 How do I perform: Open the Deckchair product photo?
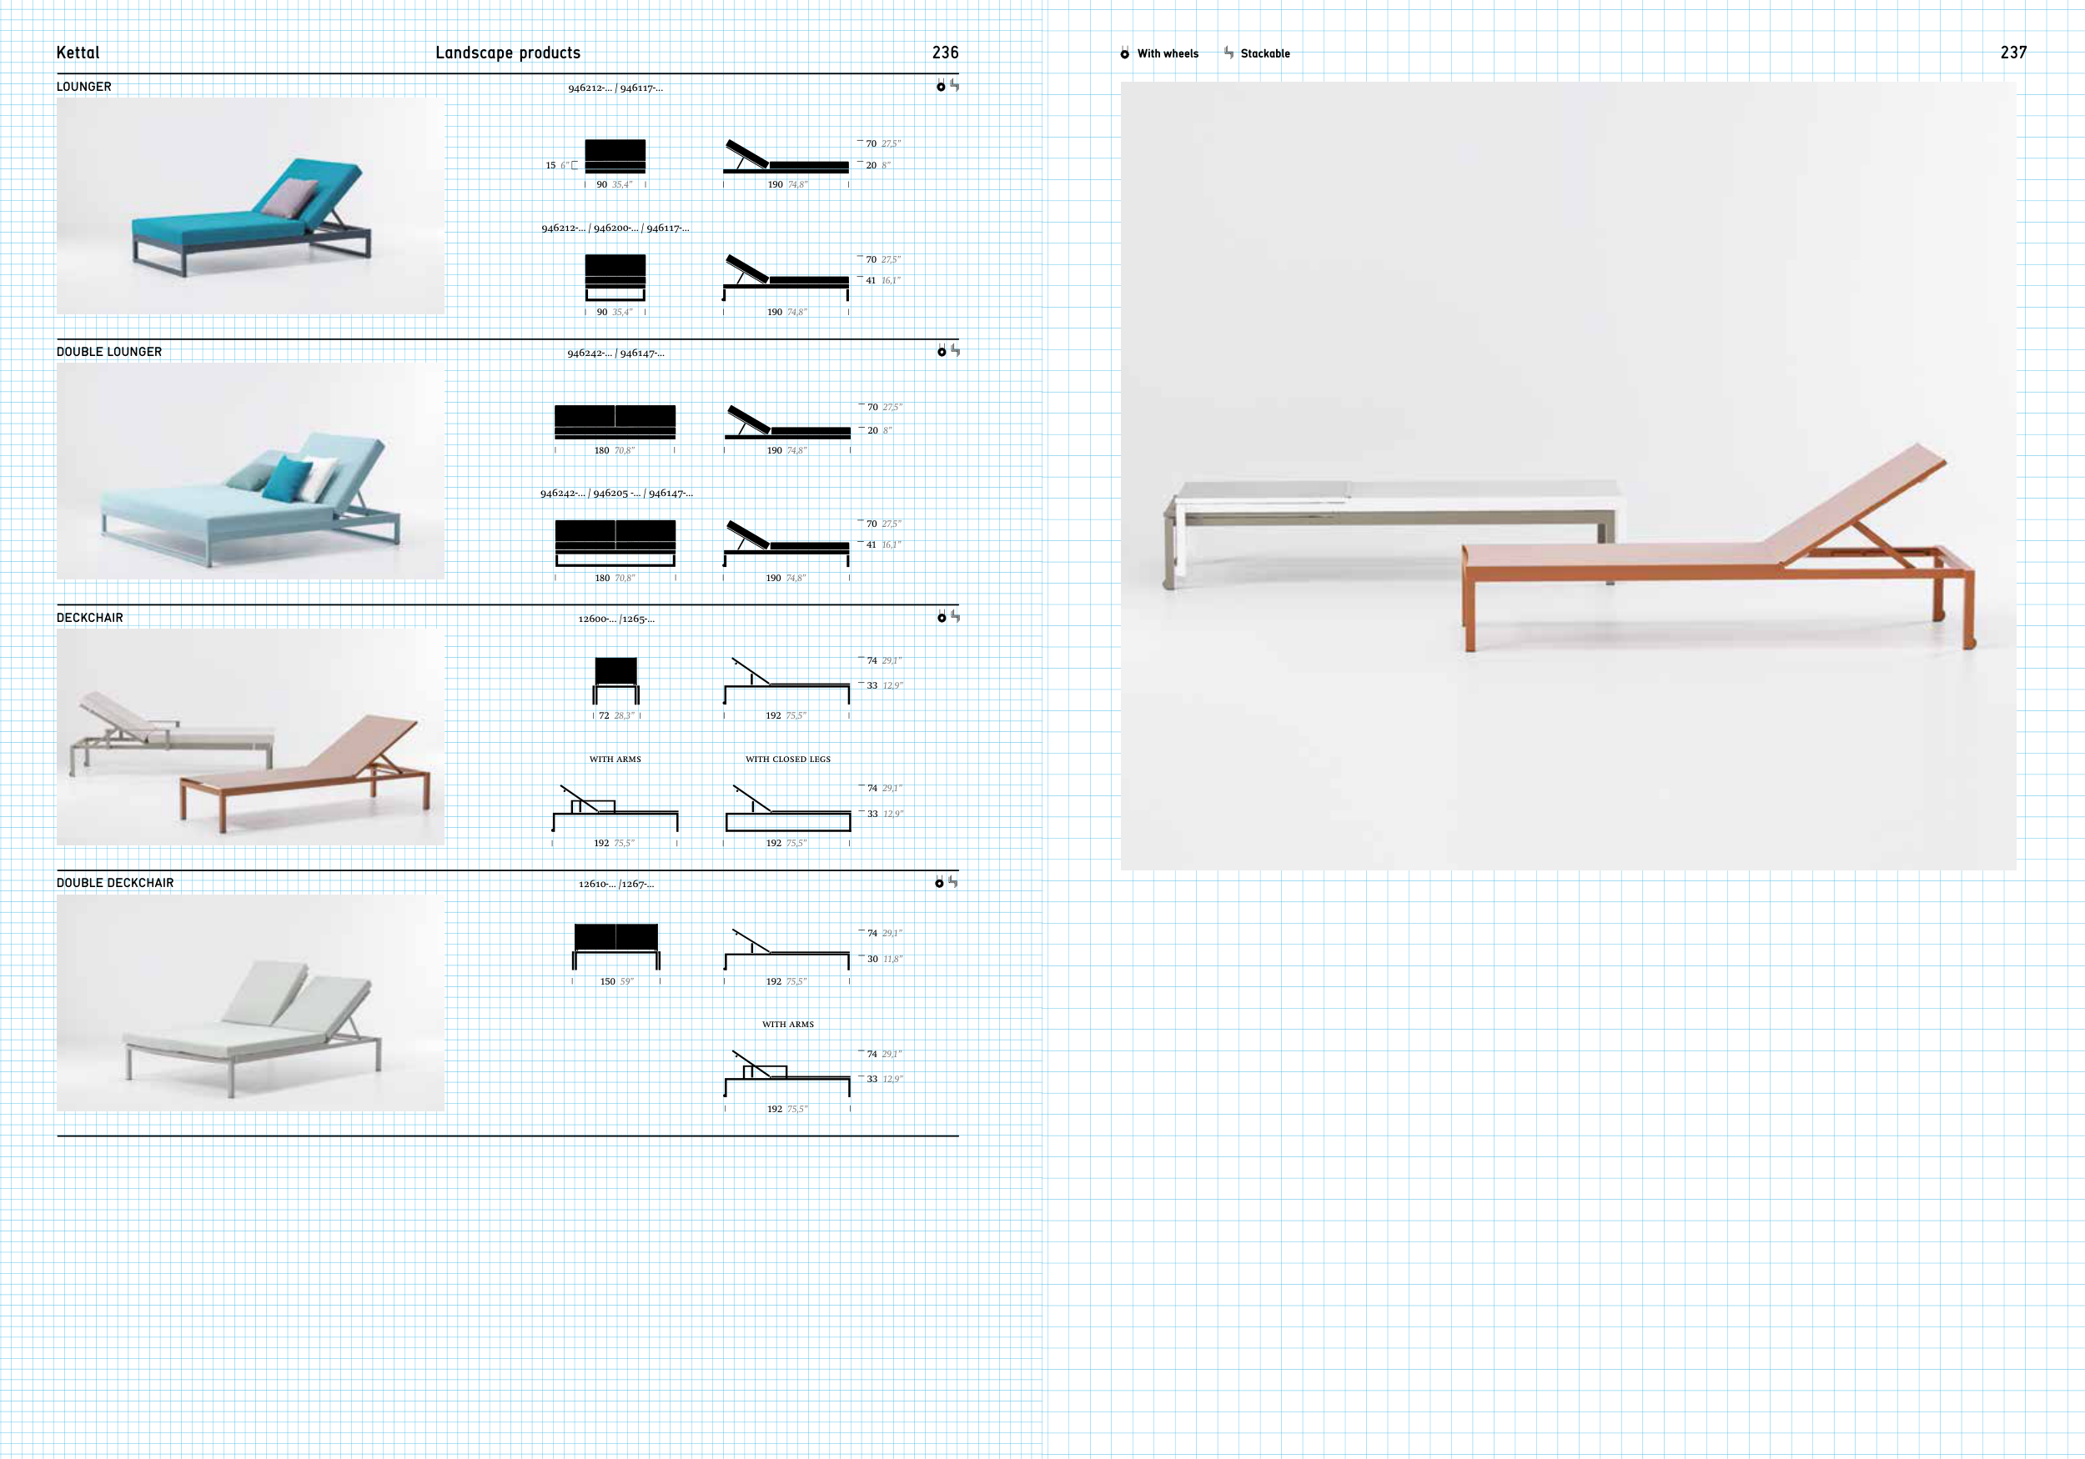(x=251, y=736)
